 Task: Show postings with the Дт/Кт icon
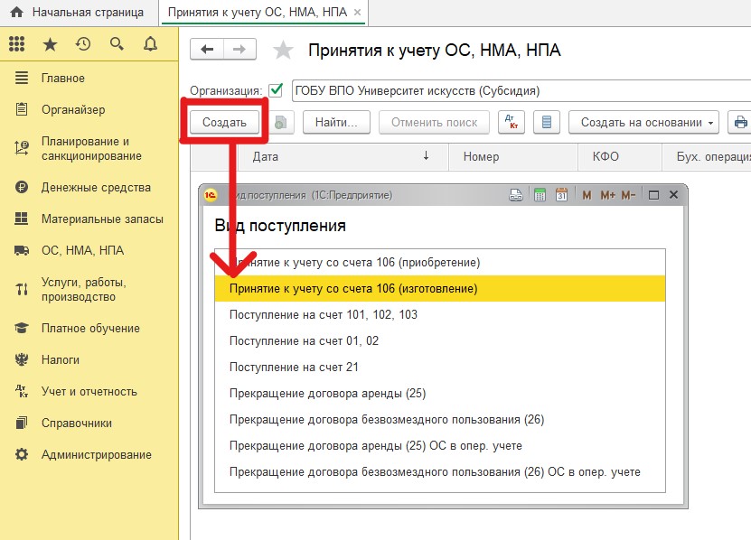[512, 122]
